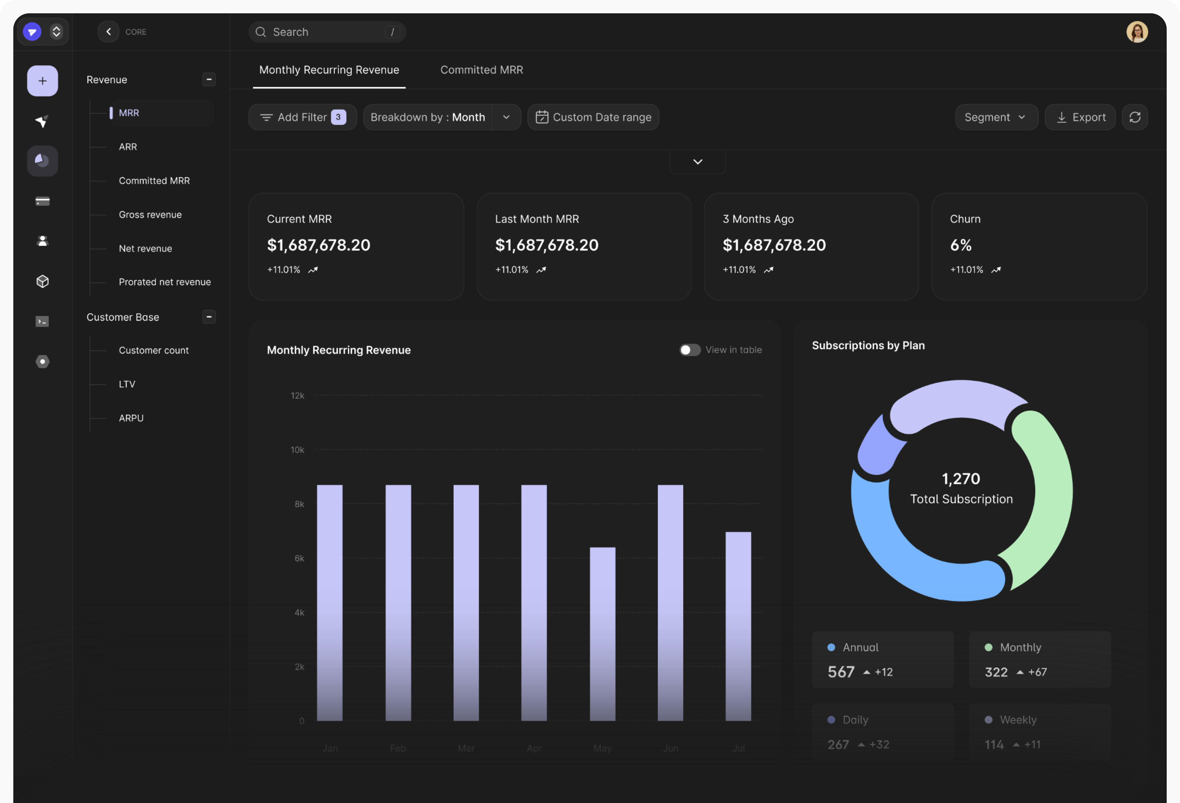Open the terminal console sidebar icon
Image resolution: width=1180 pixels, height=803 pixels.
pos(42,321)
